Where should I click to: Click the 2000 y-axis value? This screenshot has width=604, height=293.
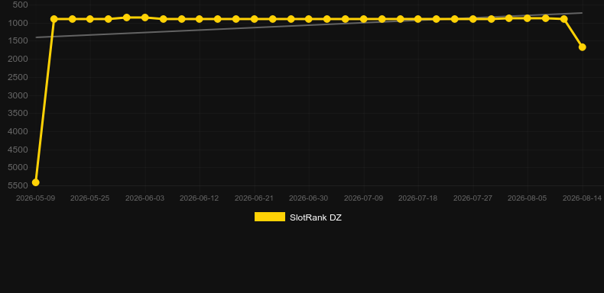[18, 59]
